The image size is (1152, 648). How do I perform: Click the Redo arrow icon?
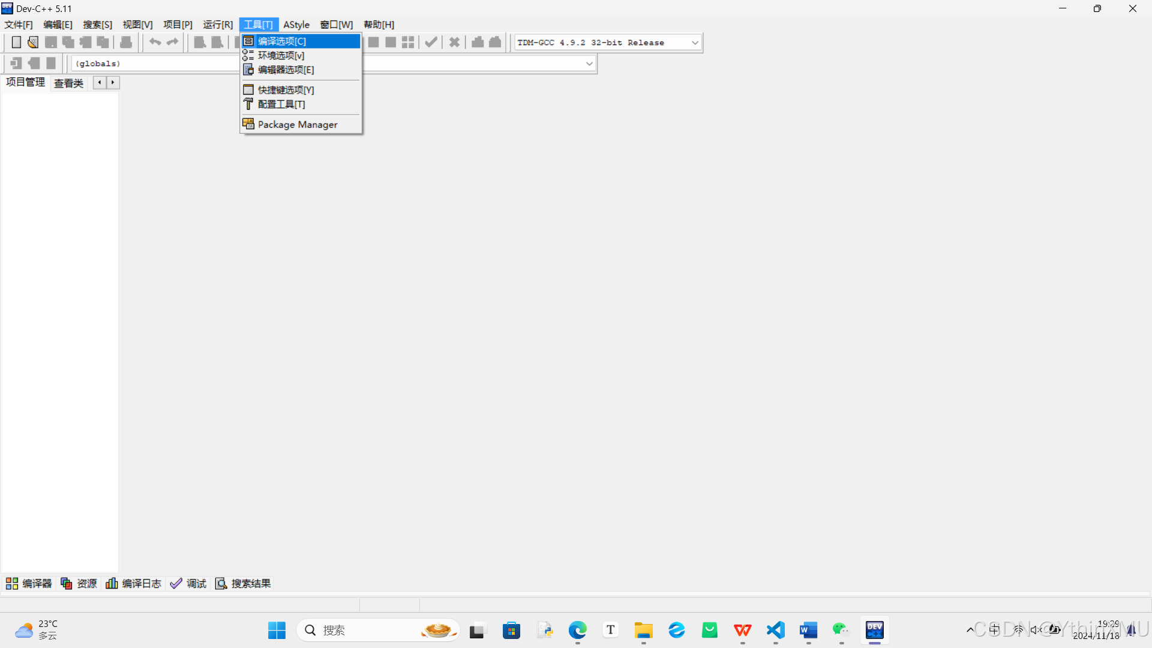tap(173, 42)
